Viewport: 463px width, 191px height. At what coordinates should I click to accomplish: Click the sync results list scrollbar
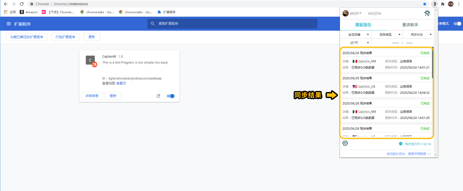click(432, 62)
